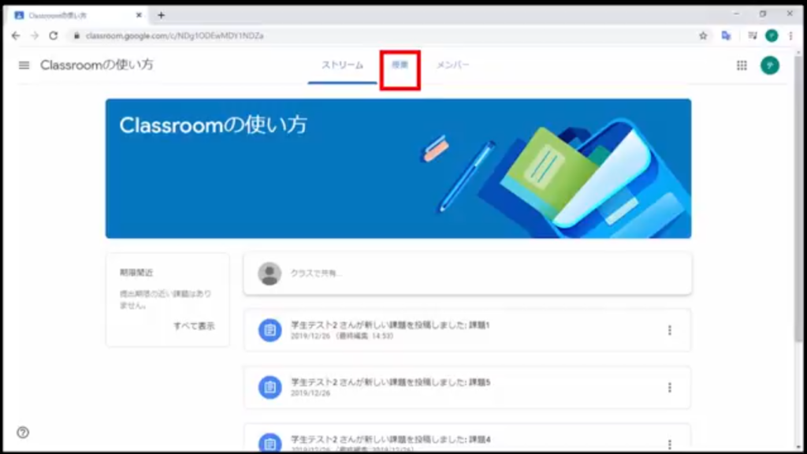This screenshot has width=807, height=454.
Task: Click the クラスで共有 share field
Action: pyautogui.click(x=467, y=274)
